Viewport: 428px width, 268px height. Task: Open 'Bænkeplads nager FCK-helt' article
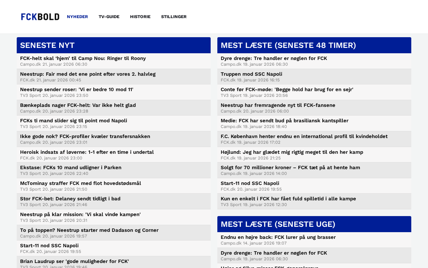pos(78,105)
